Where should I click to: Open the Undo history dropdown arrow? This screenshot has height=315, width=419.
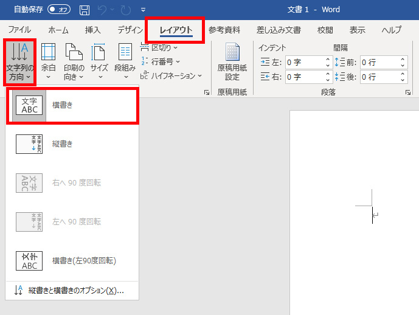pos(113,10)
